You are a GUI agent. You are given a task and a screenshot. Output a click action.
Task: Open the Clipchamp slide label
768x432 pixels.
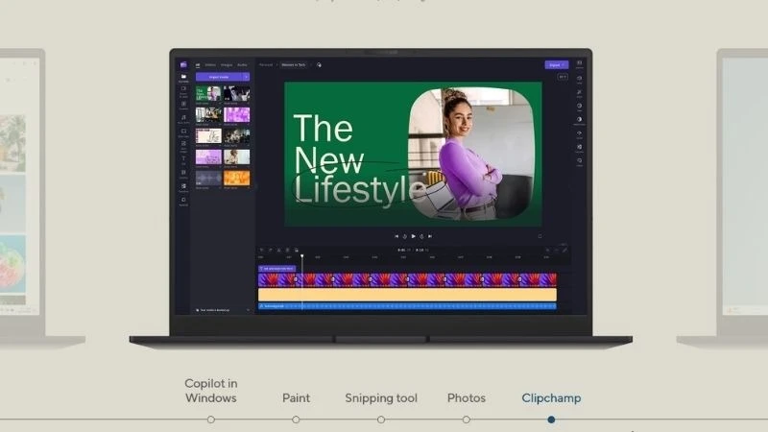[x=551, y=398]
